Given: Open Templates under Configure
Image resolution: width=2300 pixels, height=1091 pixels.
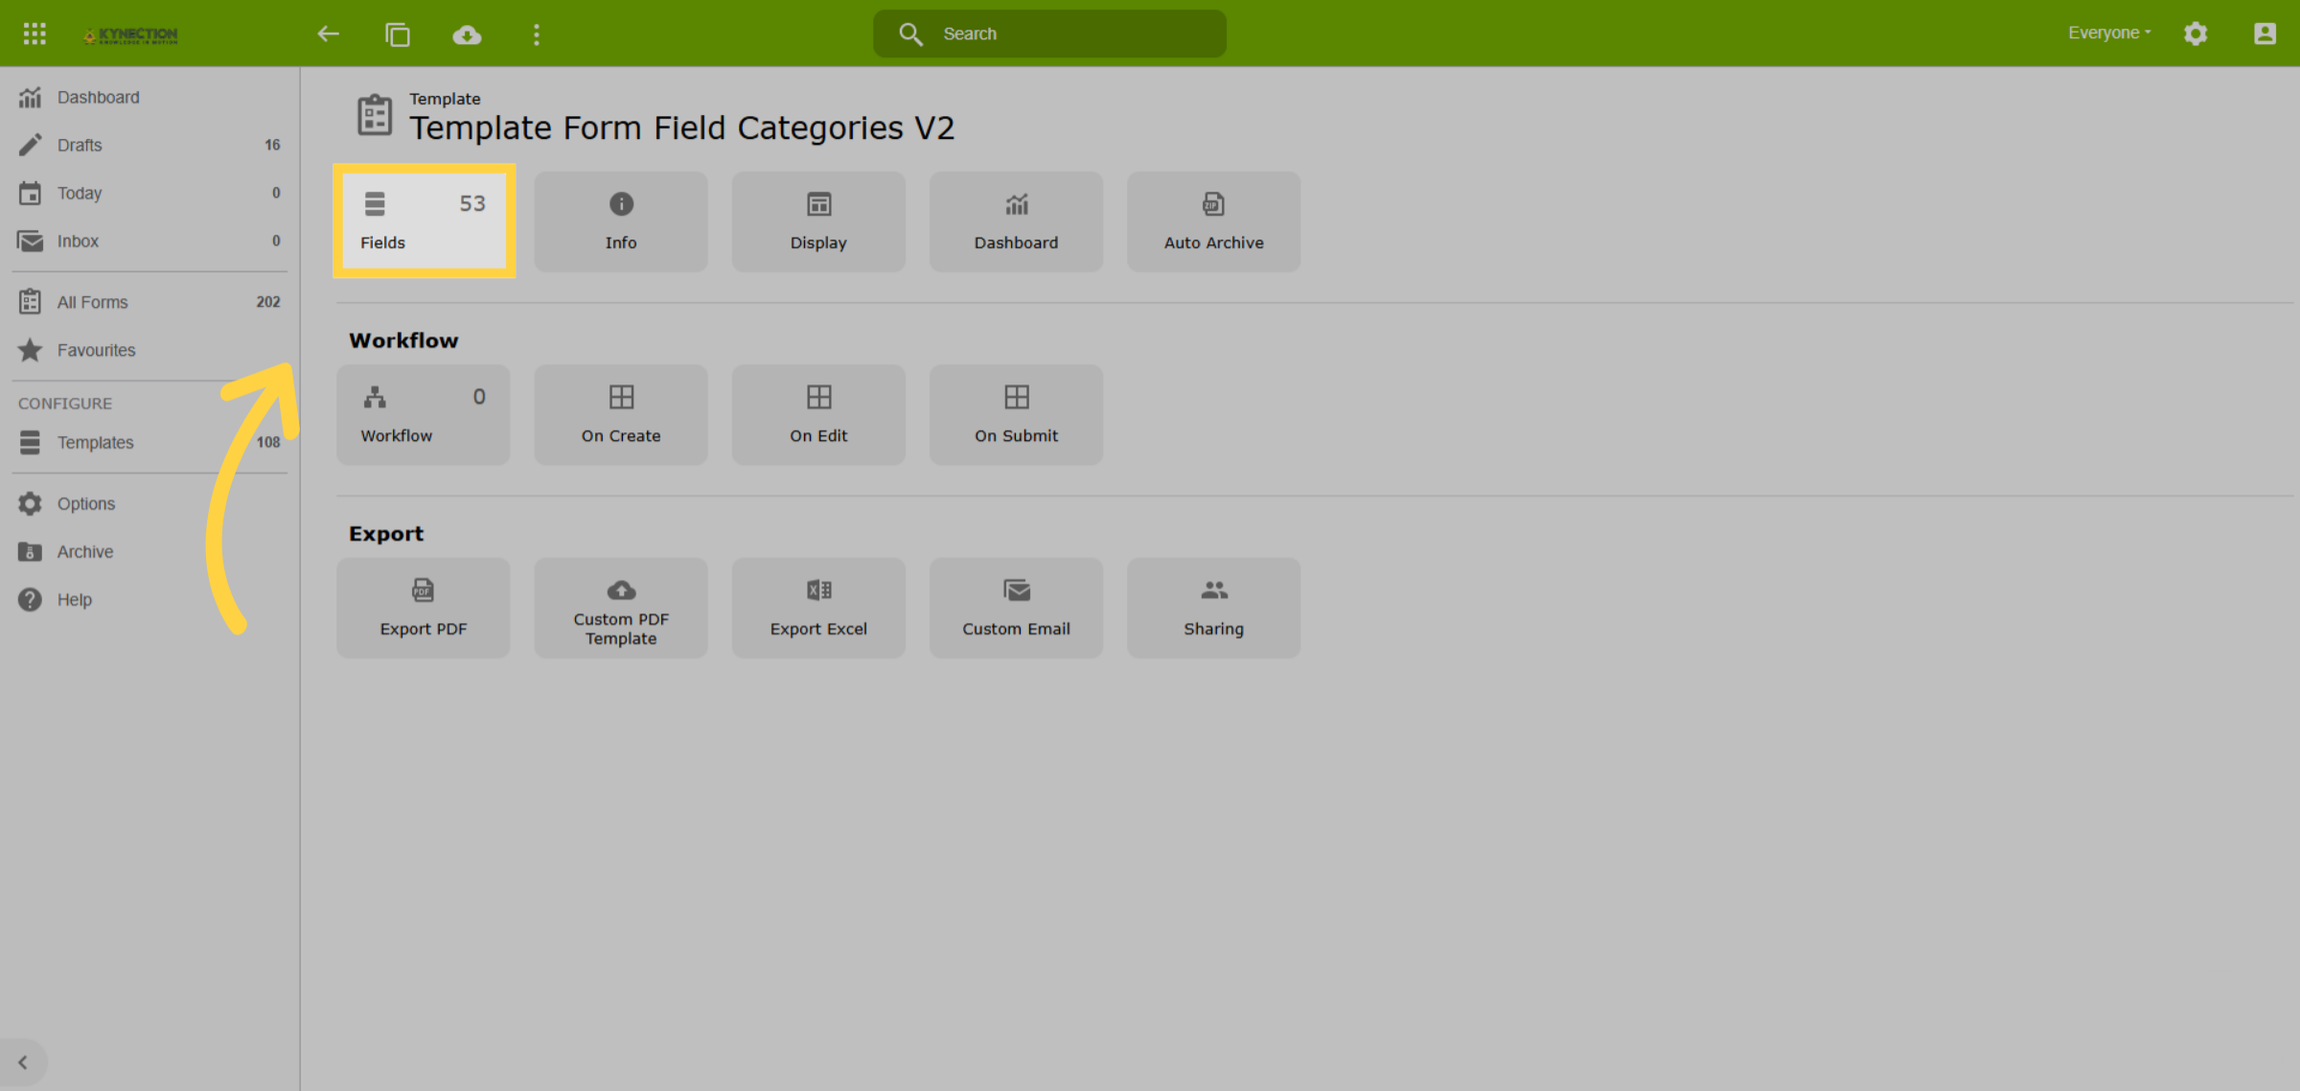Looking at the screenshot, I should (x=149, y=442).
